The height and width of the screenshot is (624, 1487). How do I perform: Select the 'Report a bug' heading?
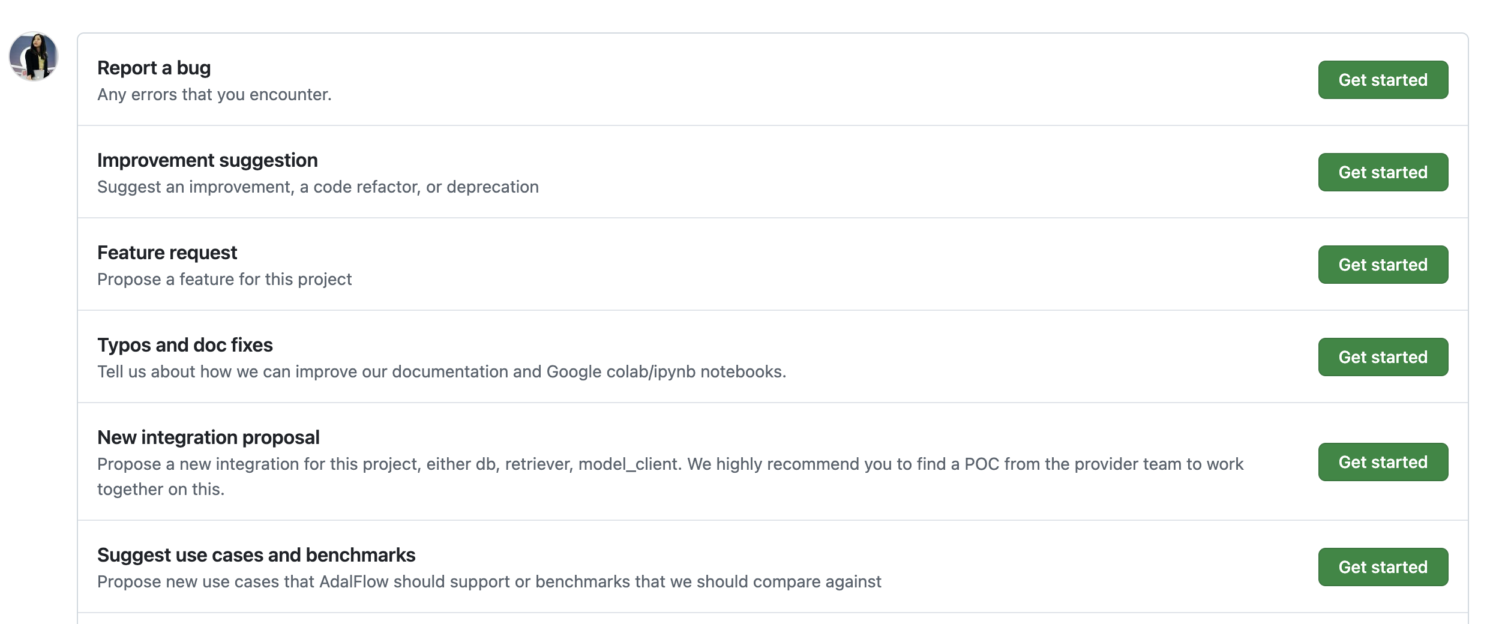click(154, 68)
